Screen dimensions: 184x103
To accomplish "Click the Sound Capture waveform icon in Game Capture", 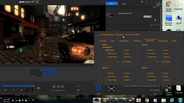I will [111, 89].
